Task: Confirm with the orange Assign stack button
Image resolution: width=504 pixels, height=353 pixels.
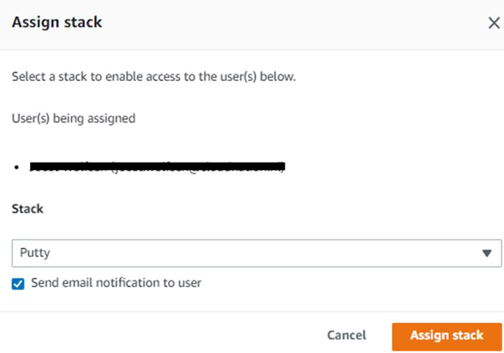Action: pos(447,336)
